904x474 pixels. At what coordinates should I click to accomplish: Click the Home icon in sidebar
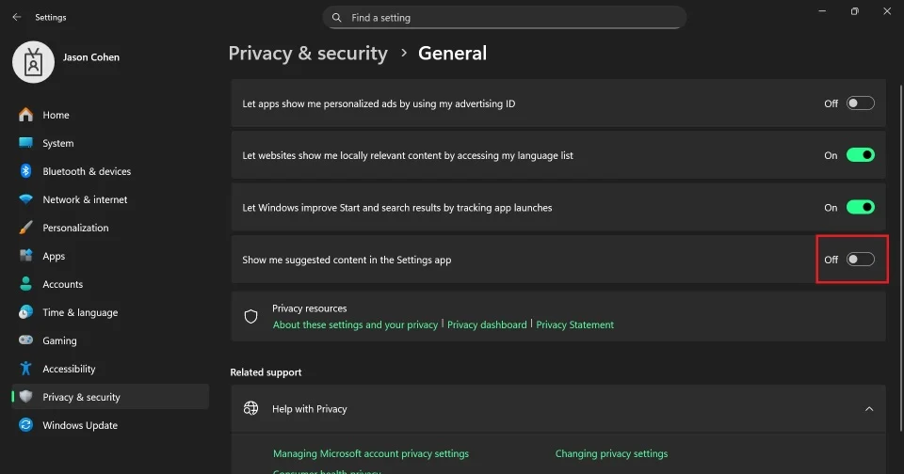(x=25, y=115)
